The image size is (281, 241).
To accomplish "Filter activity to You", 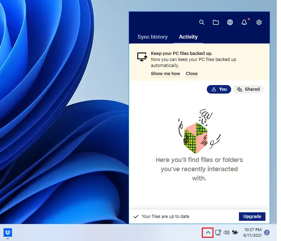I will point(219,89).
